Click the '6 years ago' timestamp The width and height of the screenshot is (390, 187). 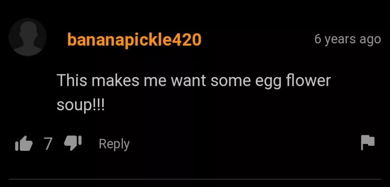pyautogui.click(x=347, y=40)
